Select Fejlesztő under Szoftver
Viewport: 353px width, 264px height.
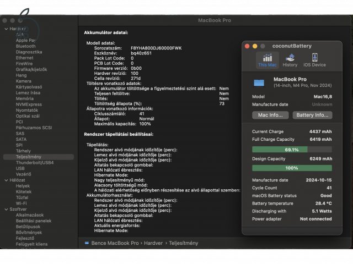pos(25,239)
